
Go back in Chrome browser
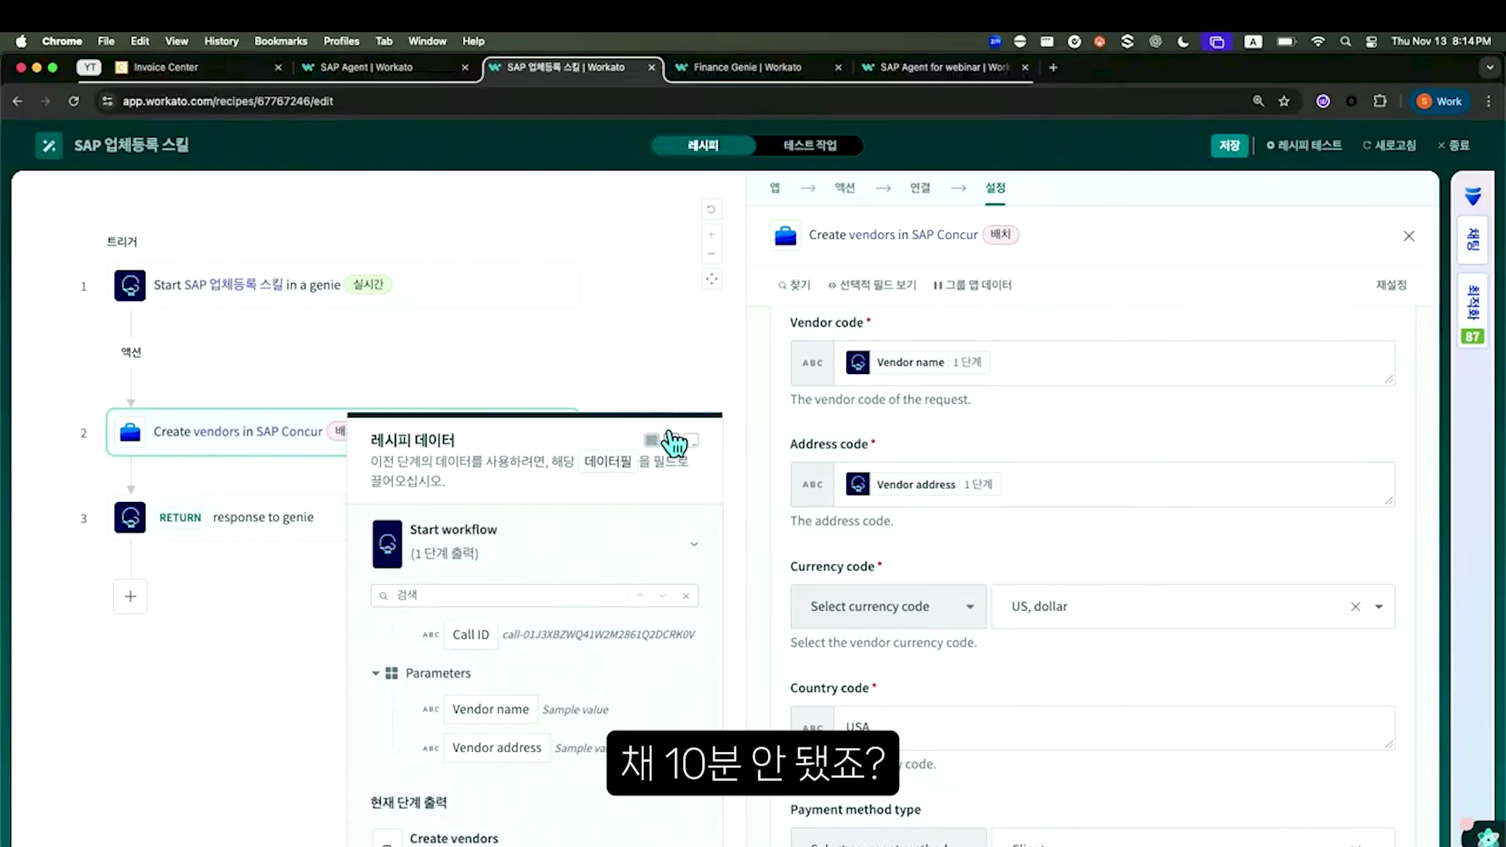point(17,101)
